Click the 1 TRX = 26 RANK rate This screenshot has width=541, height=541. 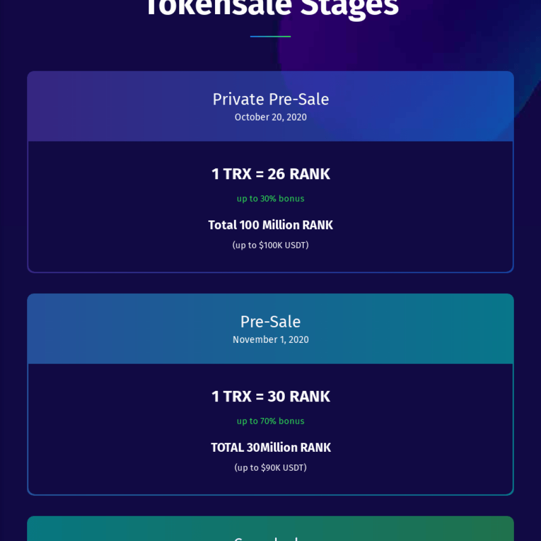pyautogui.click(x=270, y=174)
